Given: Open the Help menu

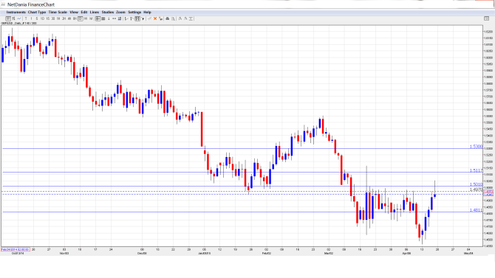Looking at the screenshot, I should coord(148,13).
